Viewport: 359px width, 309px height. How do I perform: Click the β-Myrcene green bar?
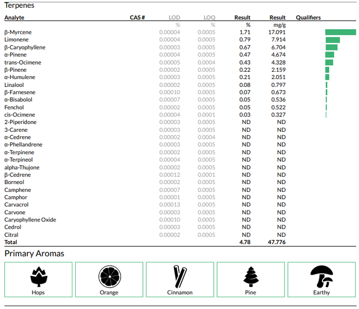pyautogui.click(x=340, y=32)
